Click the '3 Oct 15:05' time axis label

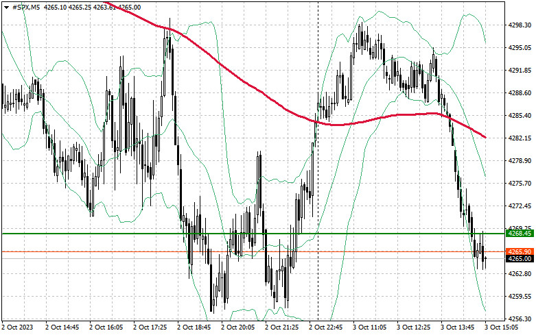click(502, 327)
